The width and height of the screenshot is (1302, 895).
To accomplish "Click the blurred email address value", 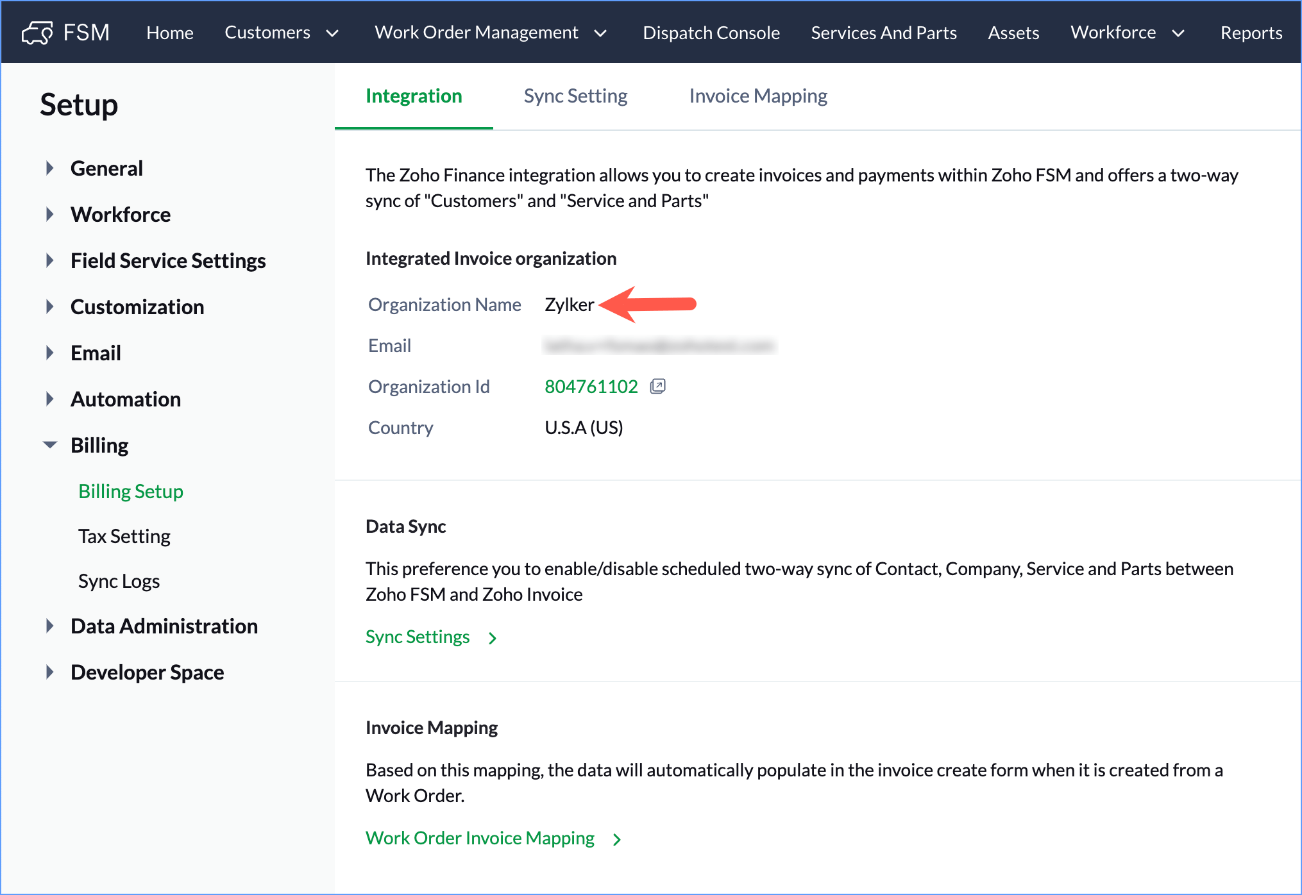I will click(659, 346).
